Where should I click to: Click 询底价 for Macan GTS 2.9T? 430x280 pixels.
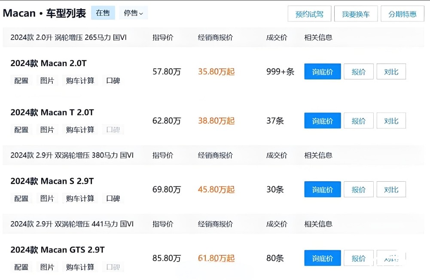point(323,258)
